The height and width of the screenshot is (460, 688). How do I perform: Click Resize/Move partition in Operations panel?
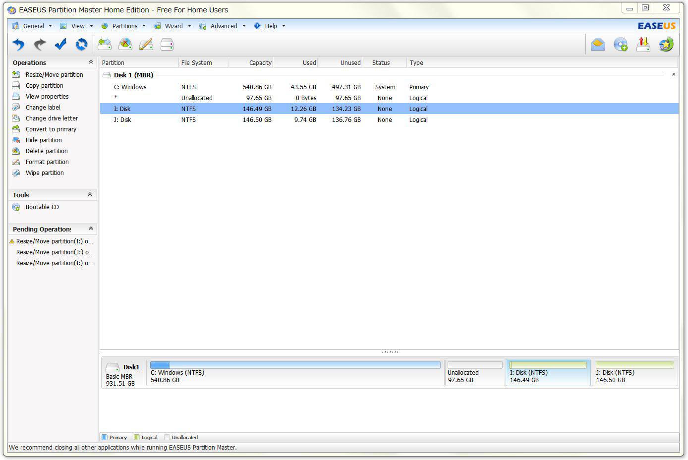tap(54, 75)
